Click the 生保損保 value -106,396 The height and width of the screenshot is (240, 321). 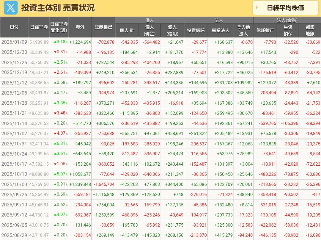click(x=290, y=123)
